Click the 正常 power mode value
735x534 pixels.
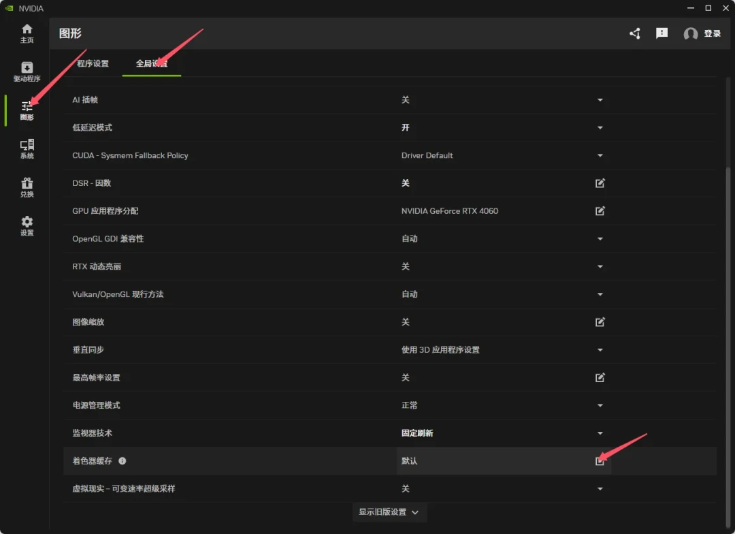[x=409, y=405]
